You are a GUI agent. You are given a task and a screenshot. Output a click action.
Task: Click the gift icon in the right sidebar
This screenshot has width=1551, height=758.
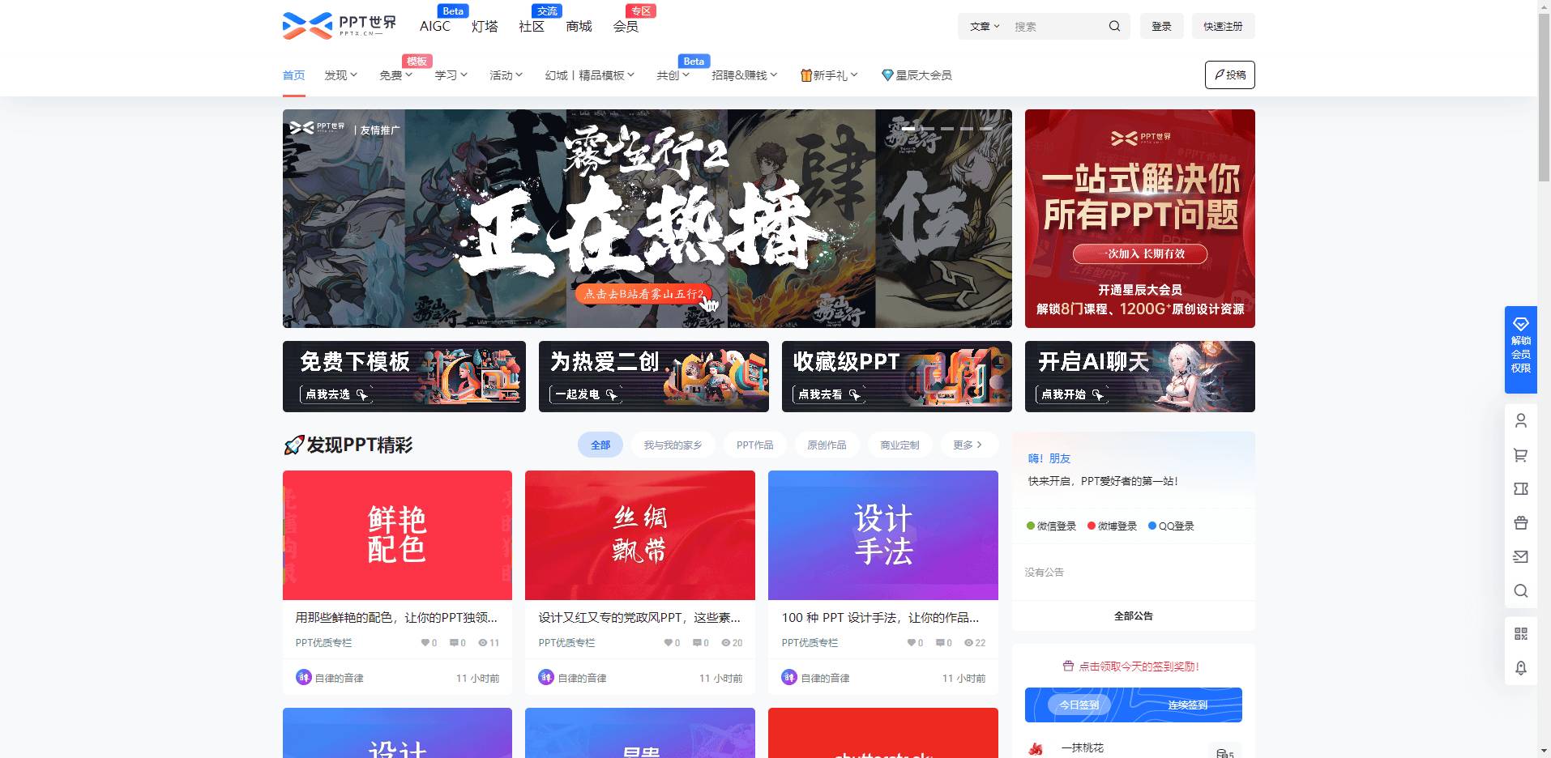[x=1521, y=523]
